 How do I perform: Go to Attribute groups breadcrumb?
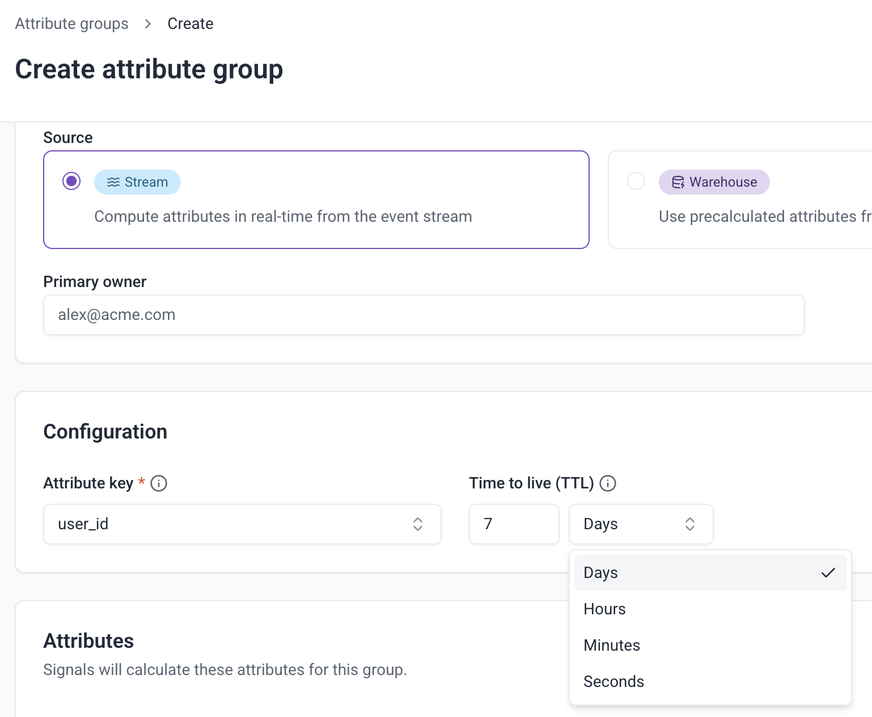[x=72, y=24]
